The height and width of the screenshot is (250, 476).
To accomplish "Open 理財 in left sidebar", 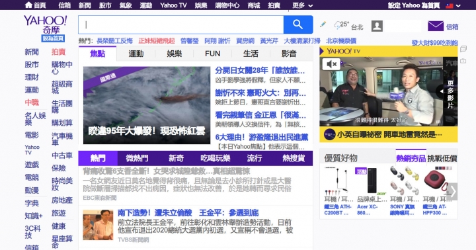I will coord(32,77).
